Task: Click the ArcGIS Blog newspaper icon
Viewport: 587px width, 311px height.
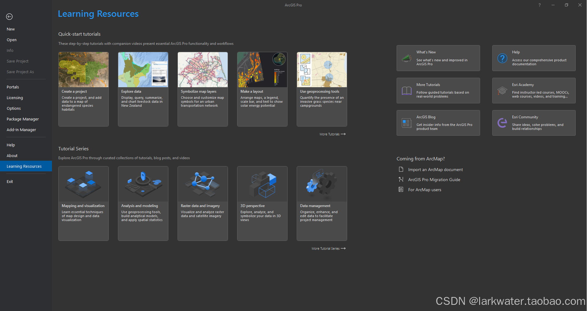Action: [407, 123]
